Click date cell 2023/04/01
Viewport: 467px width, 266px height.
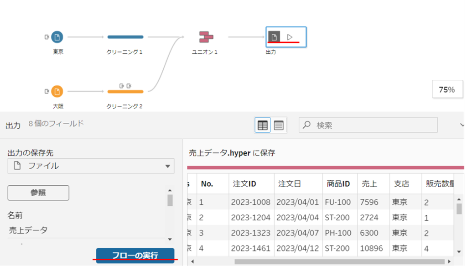tap(297, 202)
